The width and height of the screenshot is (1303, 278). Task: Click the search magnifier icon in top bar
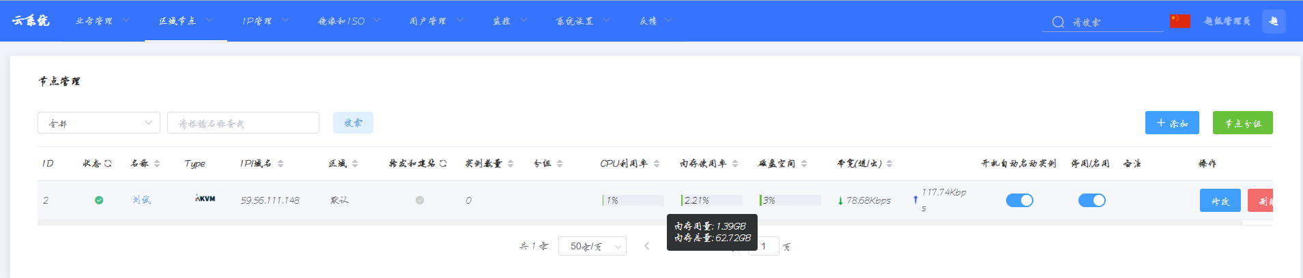pos(1058,22)
